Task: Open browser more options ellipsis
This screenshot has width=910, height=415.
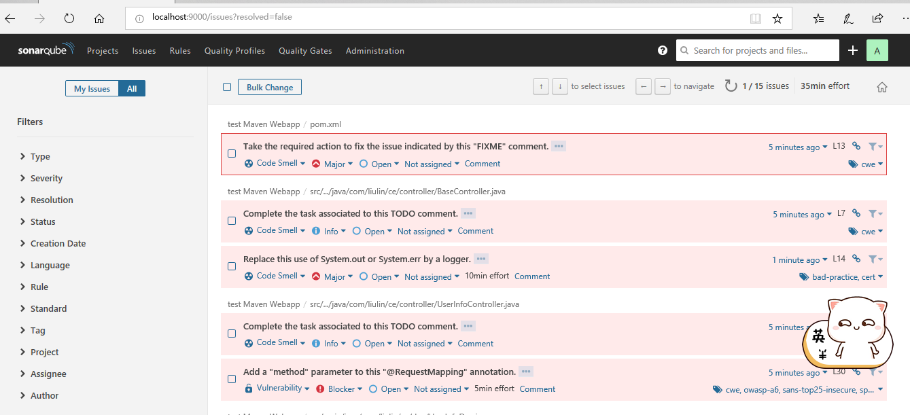Action: (x=906, y=18)
